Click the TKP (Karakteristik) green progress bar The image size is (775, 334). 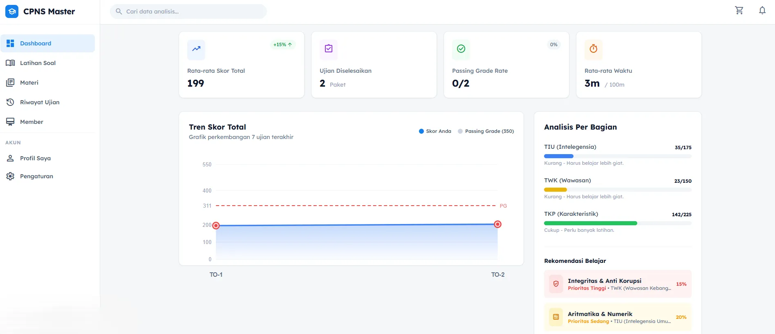[591, 223]
